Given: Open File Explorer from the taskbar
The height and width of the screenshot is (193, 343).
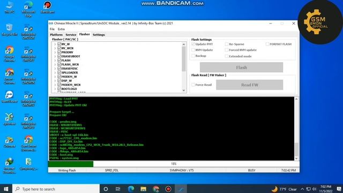Looking at the screenshot, I should click(143, 189).
